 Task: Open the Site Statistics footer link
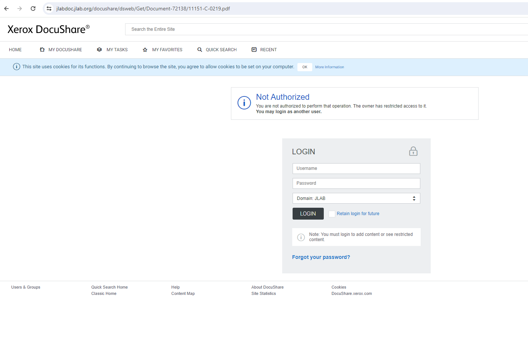pos(263,293)
